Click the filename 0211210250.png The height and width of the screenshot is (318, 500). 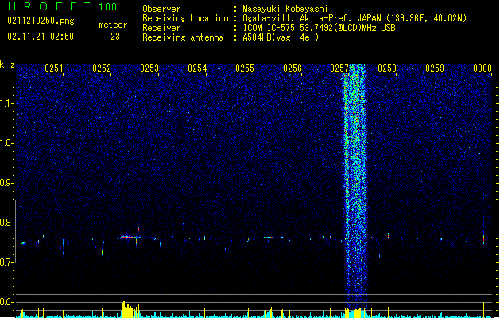[x=41, y=21]
